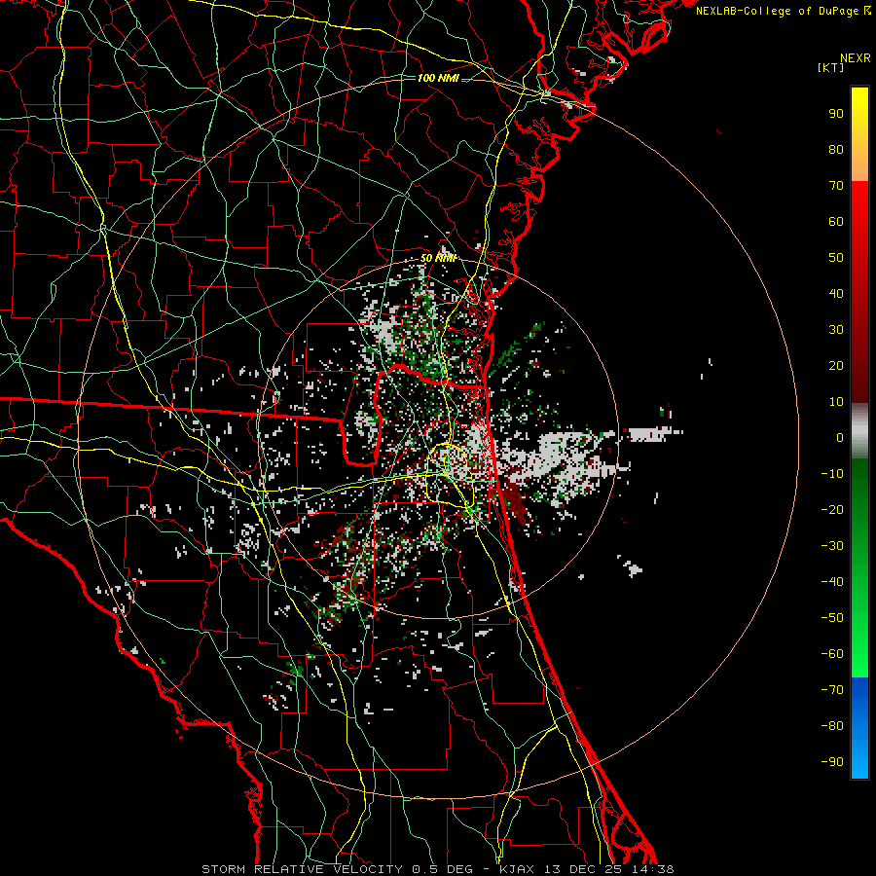Click the -20 value on velocity scale
This screenshot has height=876, width=876.
click(x=832, y=510)
